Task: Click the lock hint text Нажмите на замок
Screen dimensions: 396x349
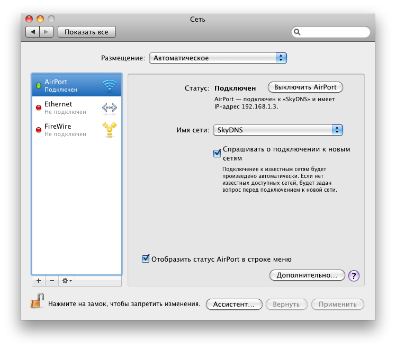Action: click(x=124, y=304)
